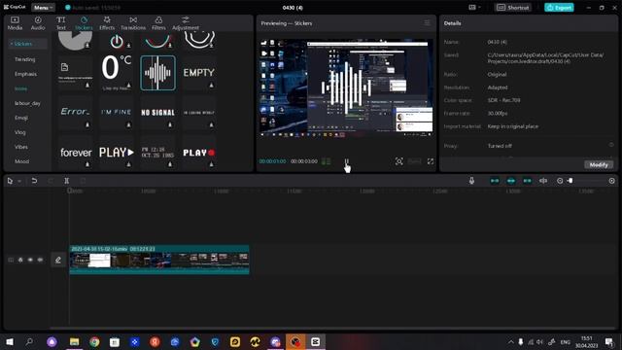
Task: Download the I'M FINE sticker
Action: pos(128,125)
